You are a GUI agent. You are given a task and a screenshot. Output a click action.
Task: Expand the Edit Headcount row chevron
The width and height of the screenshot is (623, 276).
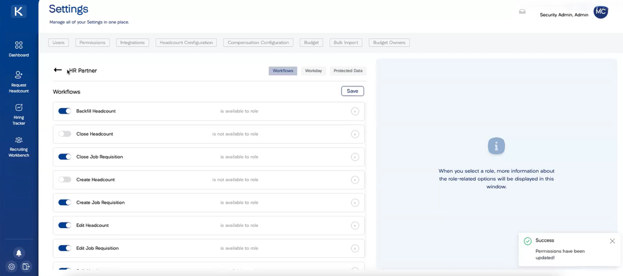355,226
